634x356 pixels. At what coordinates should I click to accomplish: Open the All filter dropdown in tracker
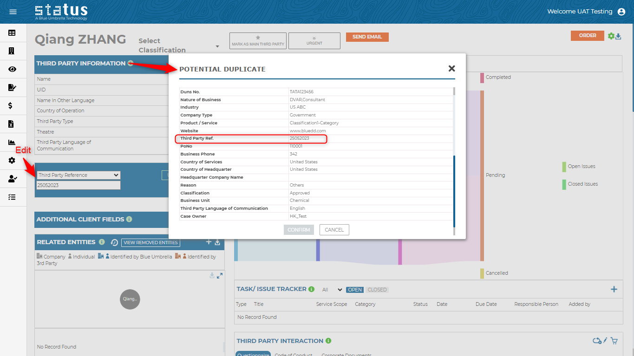(x=332, y=290)
